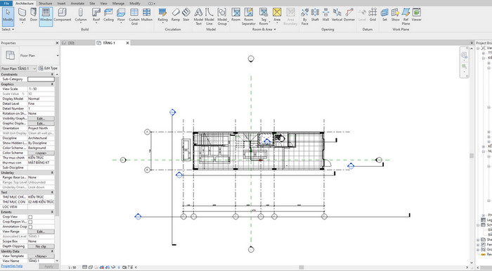Open the File menu
Viewport: 492px width, 271px height.
point(6,3)
